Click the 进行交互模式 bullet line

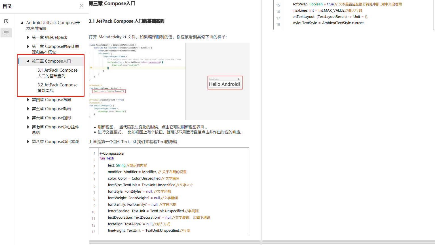click(170, 132)
